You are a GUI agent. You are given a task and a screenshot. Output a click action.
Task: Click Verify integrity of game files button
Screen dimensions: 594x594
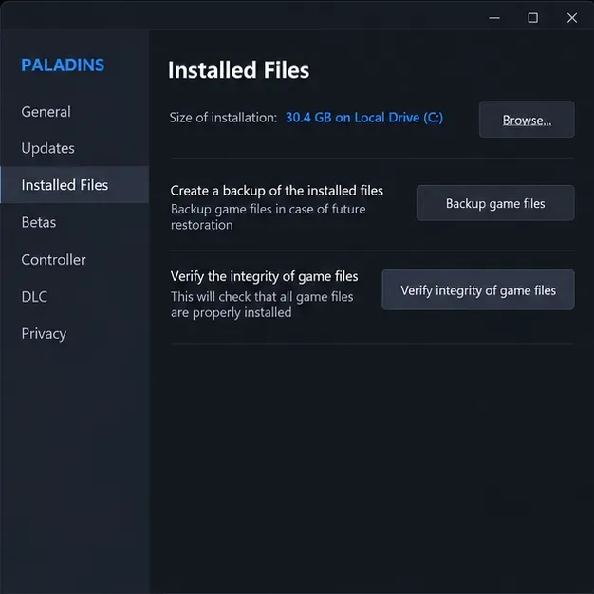pos(478,290)
